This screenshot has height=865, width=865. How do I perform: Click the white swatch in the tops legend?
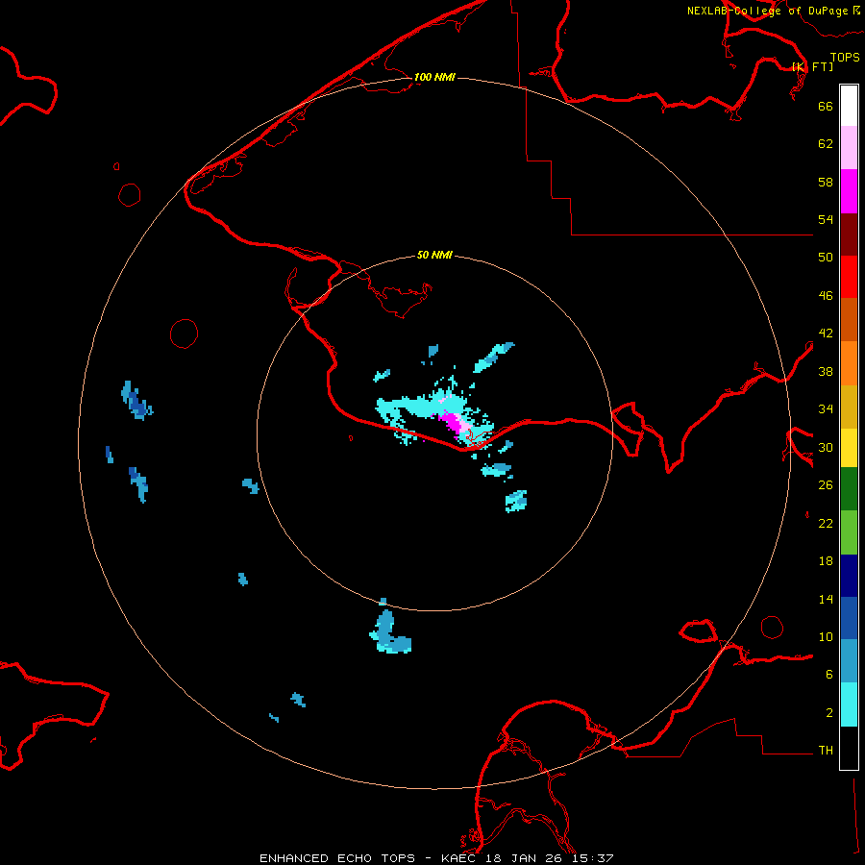click(x=849, y=106)
